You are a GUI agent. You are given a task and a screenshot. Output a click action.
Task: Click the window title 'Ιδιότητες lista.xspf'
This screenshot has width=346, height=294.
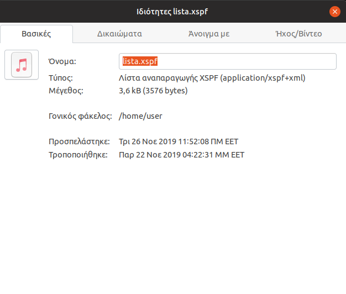pyautogui.click(x=172, y=12)
